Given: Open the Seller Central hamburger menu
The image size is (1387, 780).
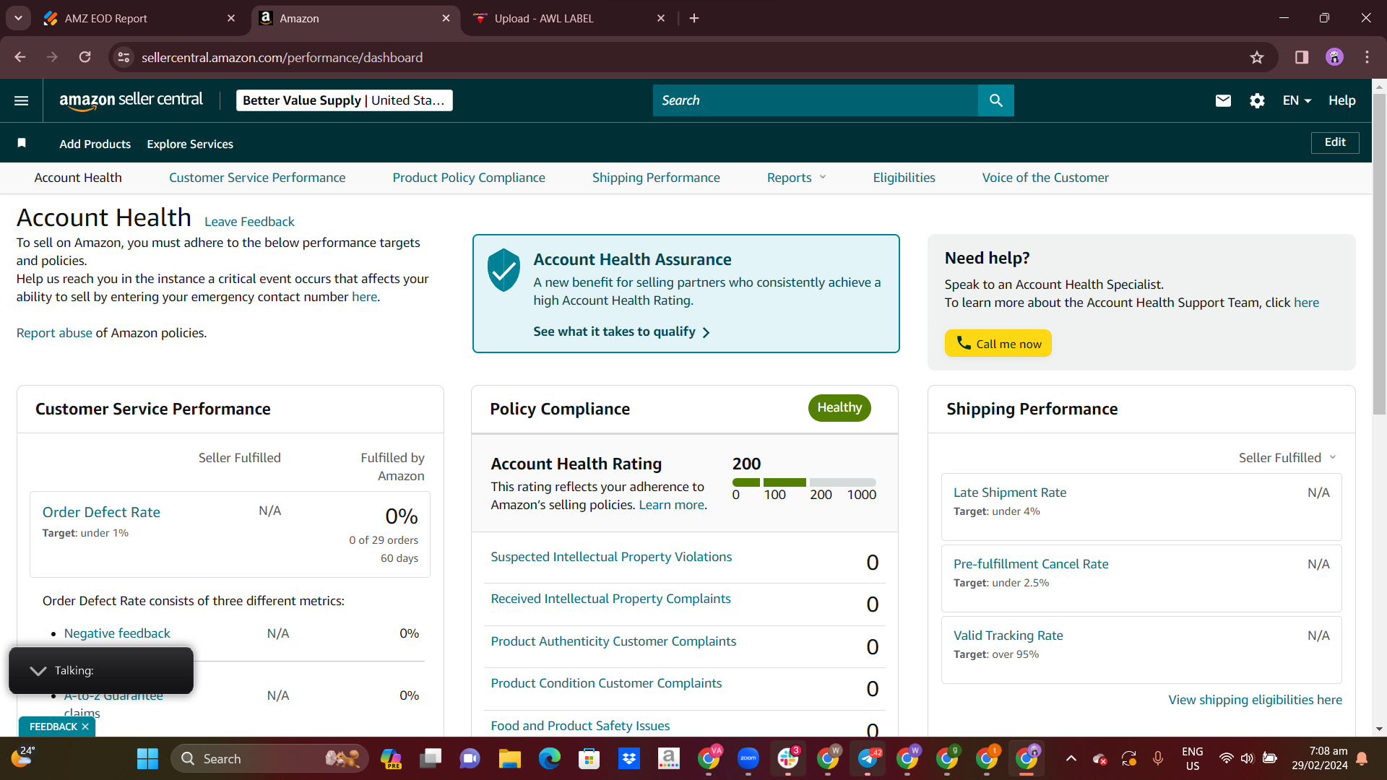Looking at the screenshot, I should click(22, 100).
